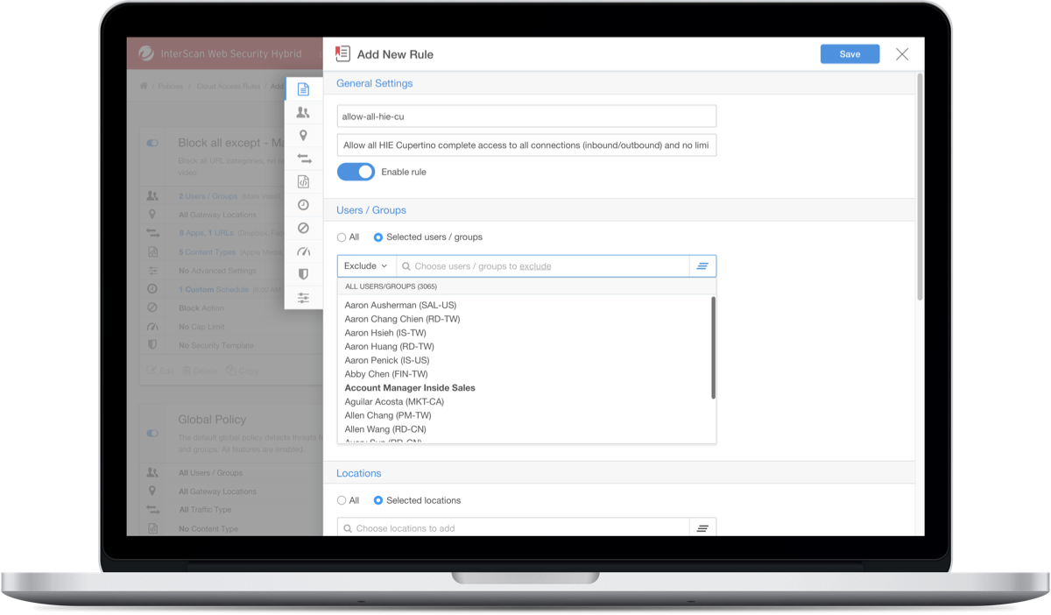The image size is (1051, 615).
Task: Click users icon in Block all except card
Action: (x=152, y=196)
